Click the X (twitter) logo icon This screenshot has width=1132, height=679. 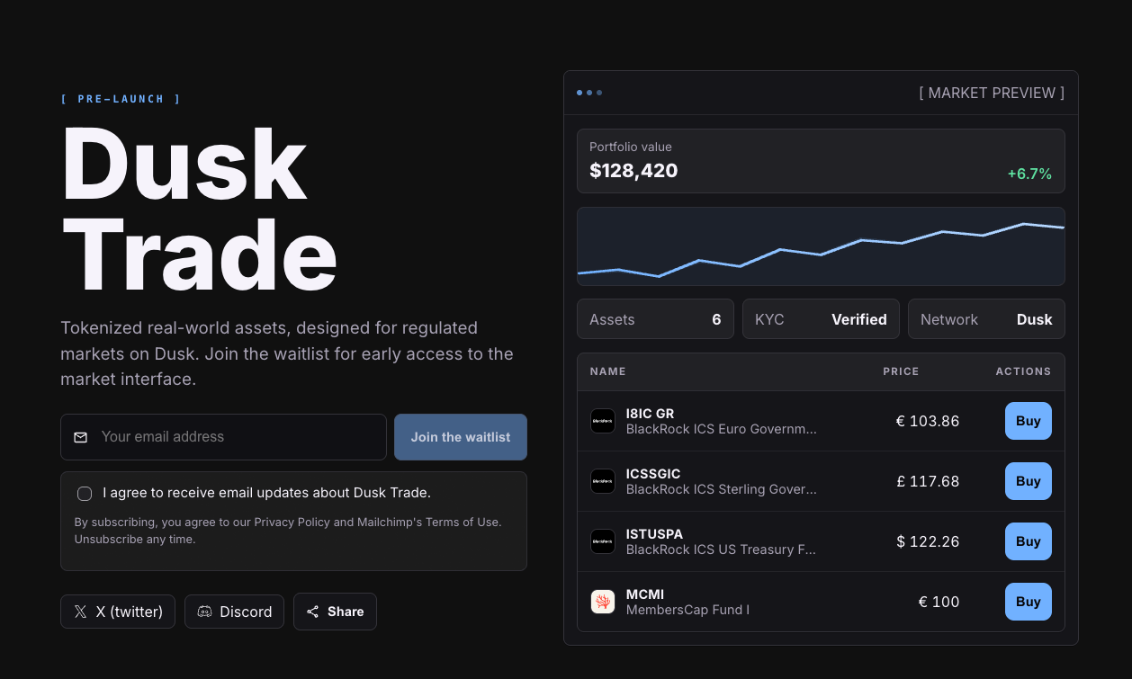(80, 612)
